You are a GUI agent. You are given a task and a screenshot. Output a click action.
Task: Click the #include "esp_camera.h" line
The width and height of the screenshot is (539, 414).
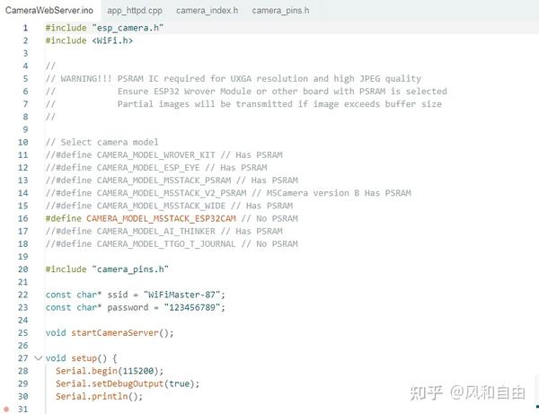click(x=104, y=28)
